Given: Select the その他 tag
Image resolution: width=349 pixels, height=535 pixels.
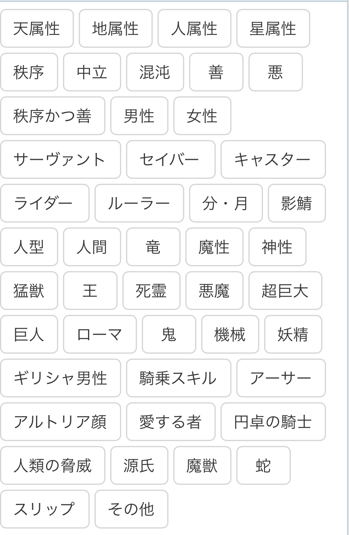Looking at the screenshot, I should pyautogui.click(x=131, y=510).
